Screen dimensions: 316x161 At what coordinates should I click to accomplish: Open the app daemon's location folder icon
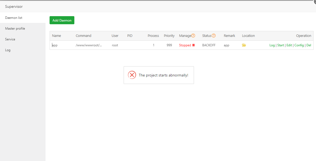244,45
